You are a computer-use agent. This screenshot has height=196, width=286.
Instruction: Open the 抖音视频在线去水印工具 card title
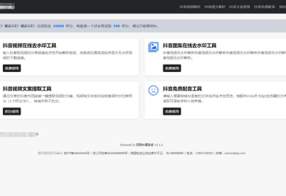click(30, 46)
